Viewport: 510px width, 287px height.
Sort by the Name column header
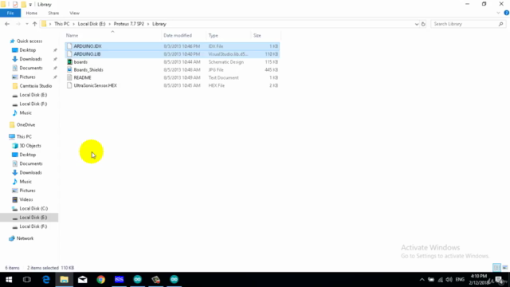tap(72, 35)
